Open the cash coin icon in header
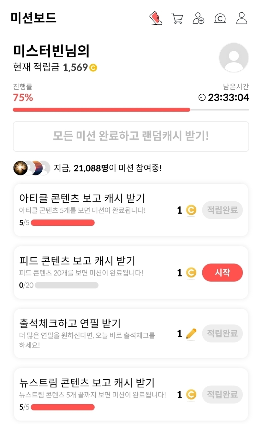The width and height of the screenshot is (262, 424). point(220,18)
